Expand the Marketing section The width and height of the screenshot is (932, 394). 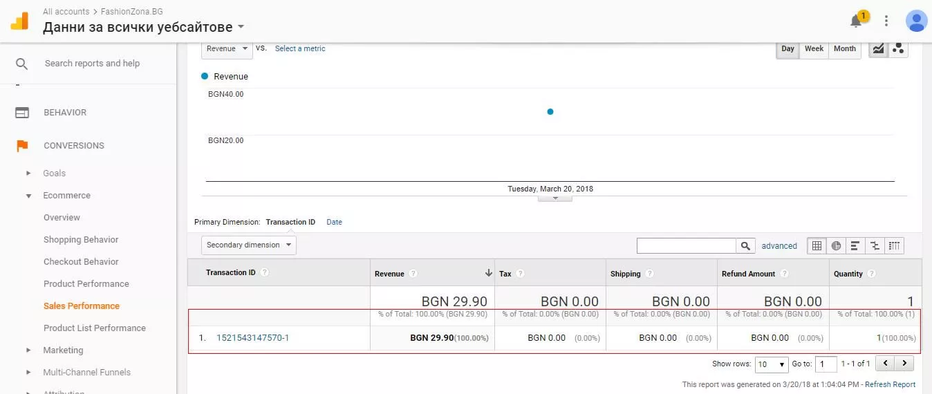click(x=28, y=350)
